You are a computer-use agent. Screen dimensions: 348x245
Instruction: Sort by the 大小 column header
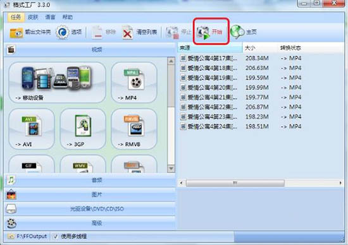(x=260, y=48)
